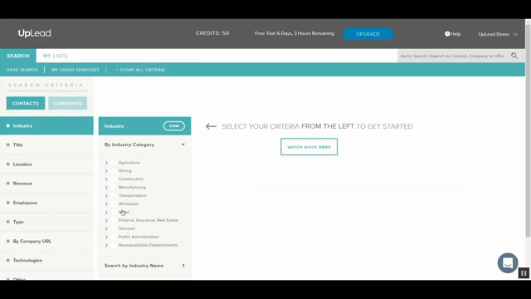Check the Manufacturing checkbox

click(114, 187)
